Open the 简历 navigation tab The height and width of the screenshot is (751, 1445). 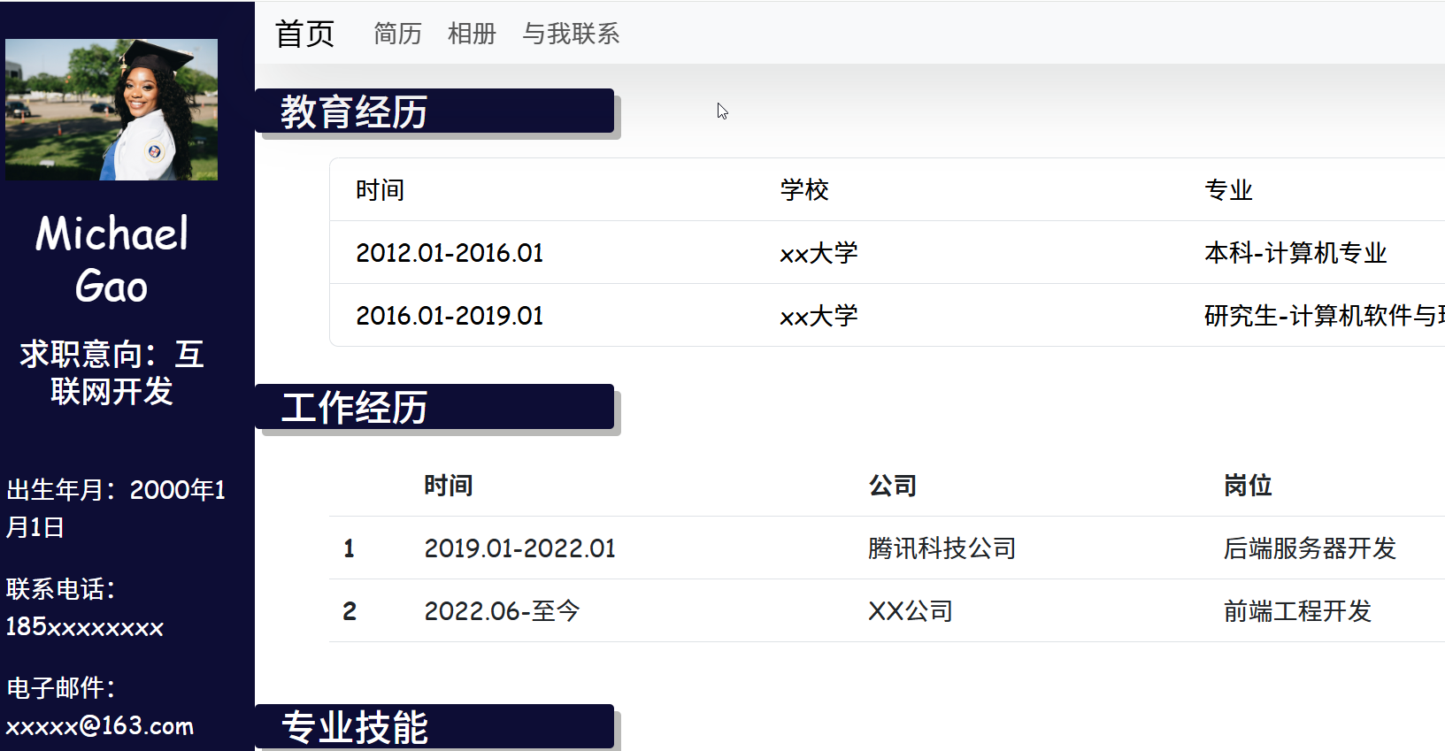point(397,34)
